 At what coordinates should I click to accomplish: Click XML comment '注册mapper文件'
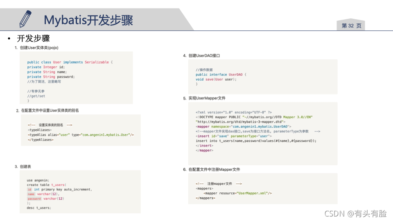[x=219, y=184]
